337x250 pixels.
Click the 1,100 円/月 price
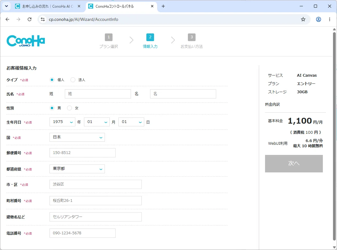pos(305,121)
